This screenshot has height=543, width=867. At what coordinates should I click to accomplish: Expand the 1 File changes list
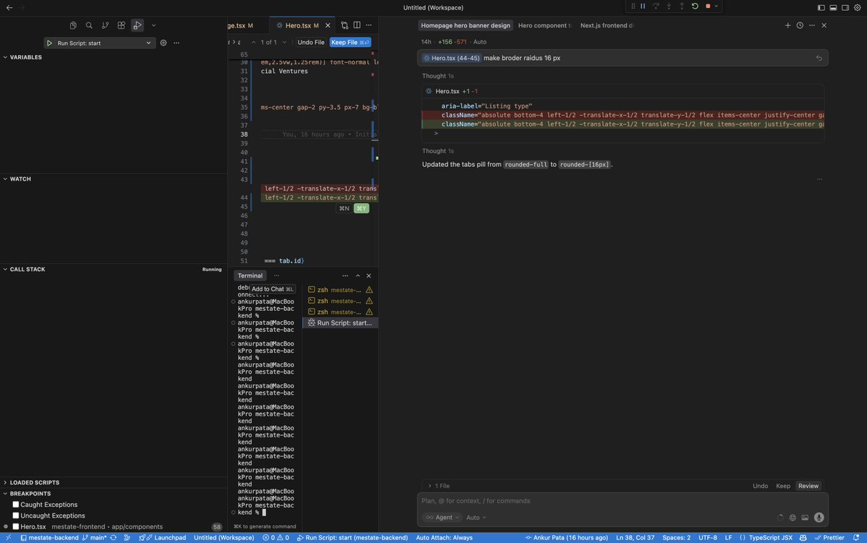point(438,486)
